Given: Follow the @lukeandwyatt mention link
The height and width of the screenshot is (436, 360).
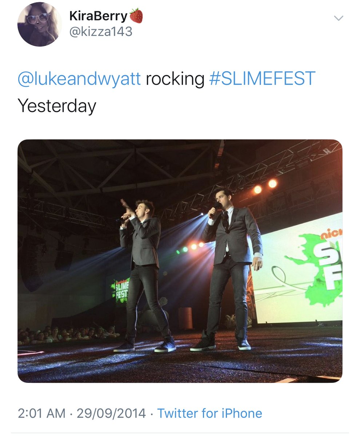Looking at the screenshot, I should (79, 79).
